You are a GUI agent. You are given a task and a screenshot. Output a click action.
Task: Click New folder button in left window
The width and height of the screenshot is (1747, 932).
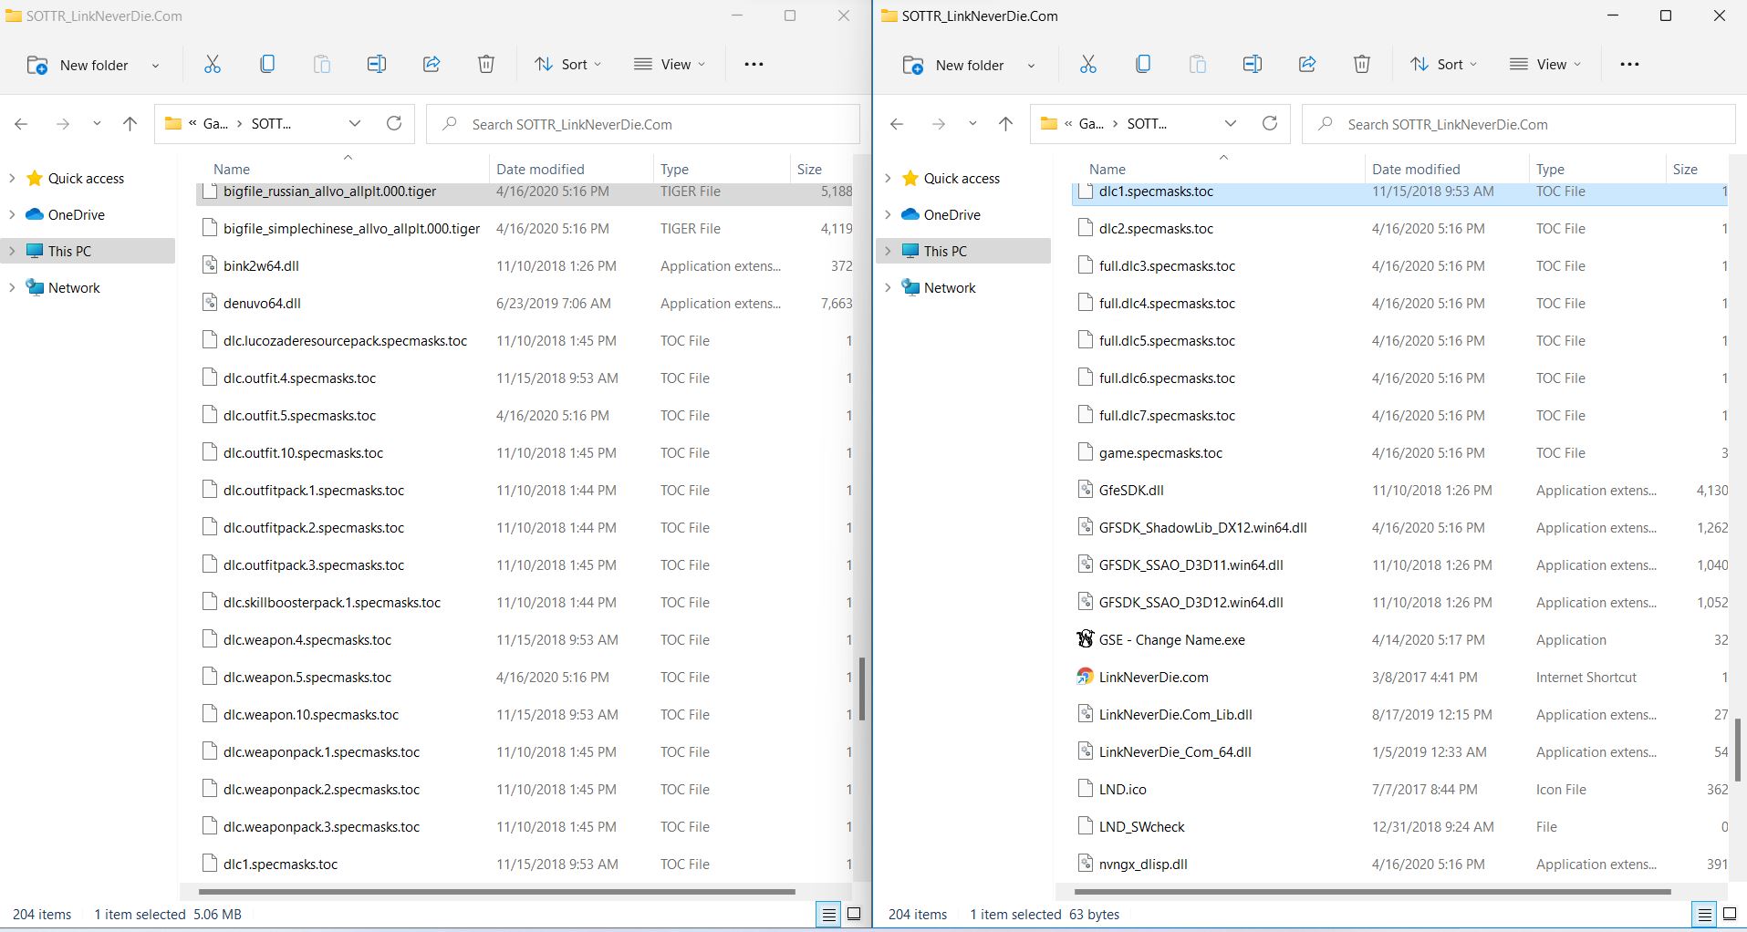pyautogui.click(x=79, y=65)
